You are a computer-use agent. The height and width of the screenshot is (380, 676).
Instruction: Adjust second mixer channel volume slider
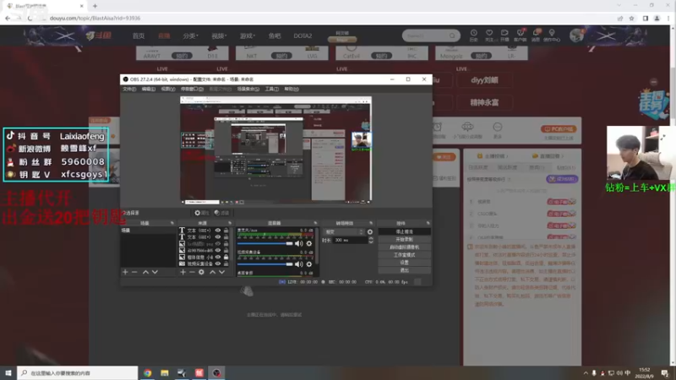click(264, 264)
